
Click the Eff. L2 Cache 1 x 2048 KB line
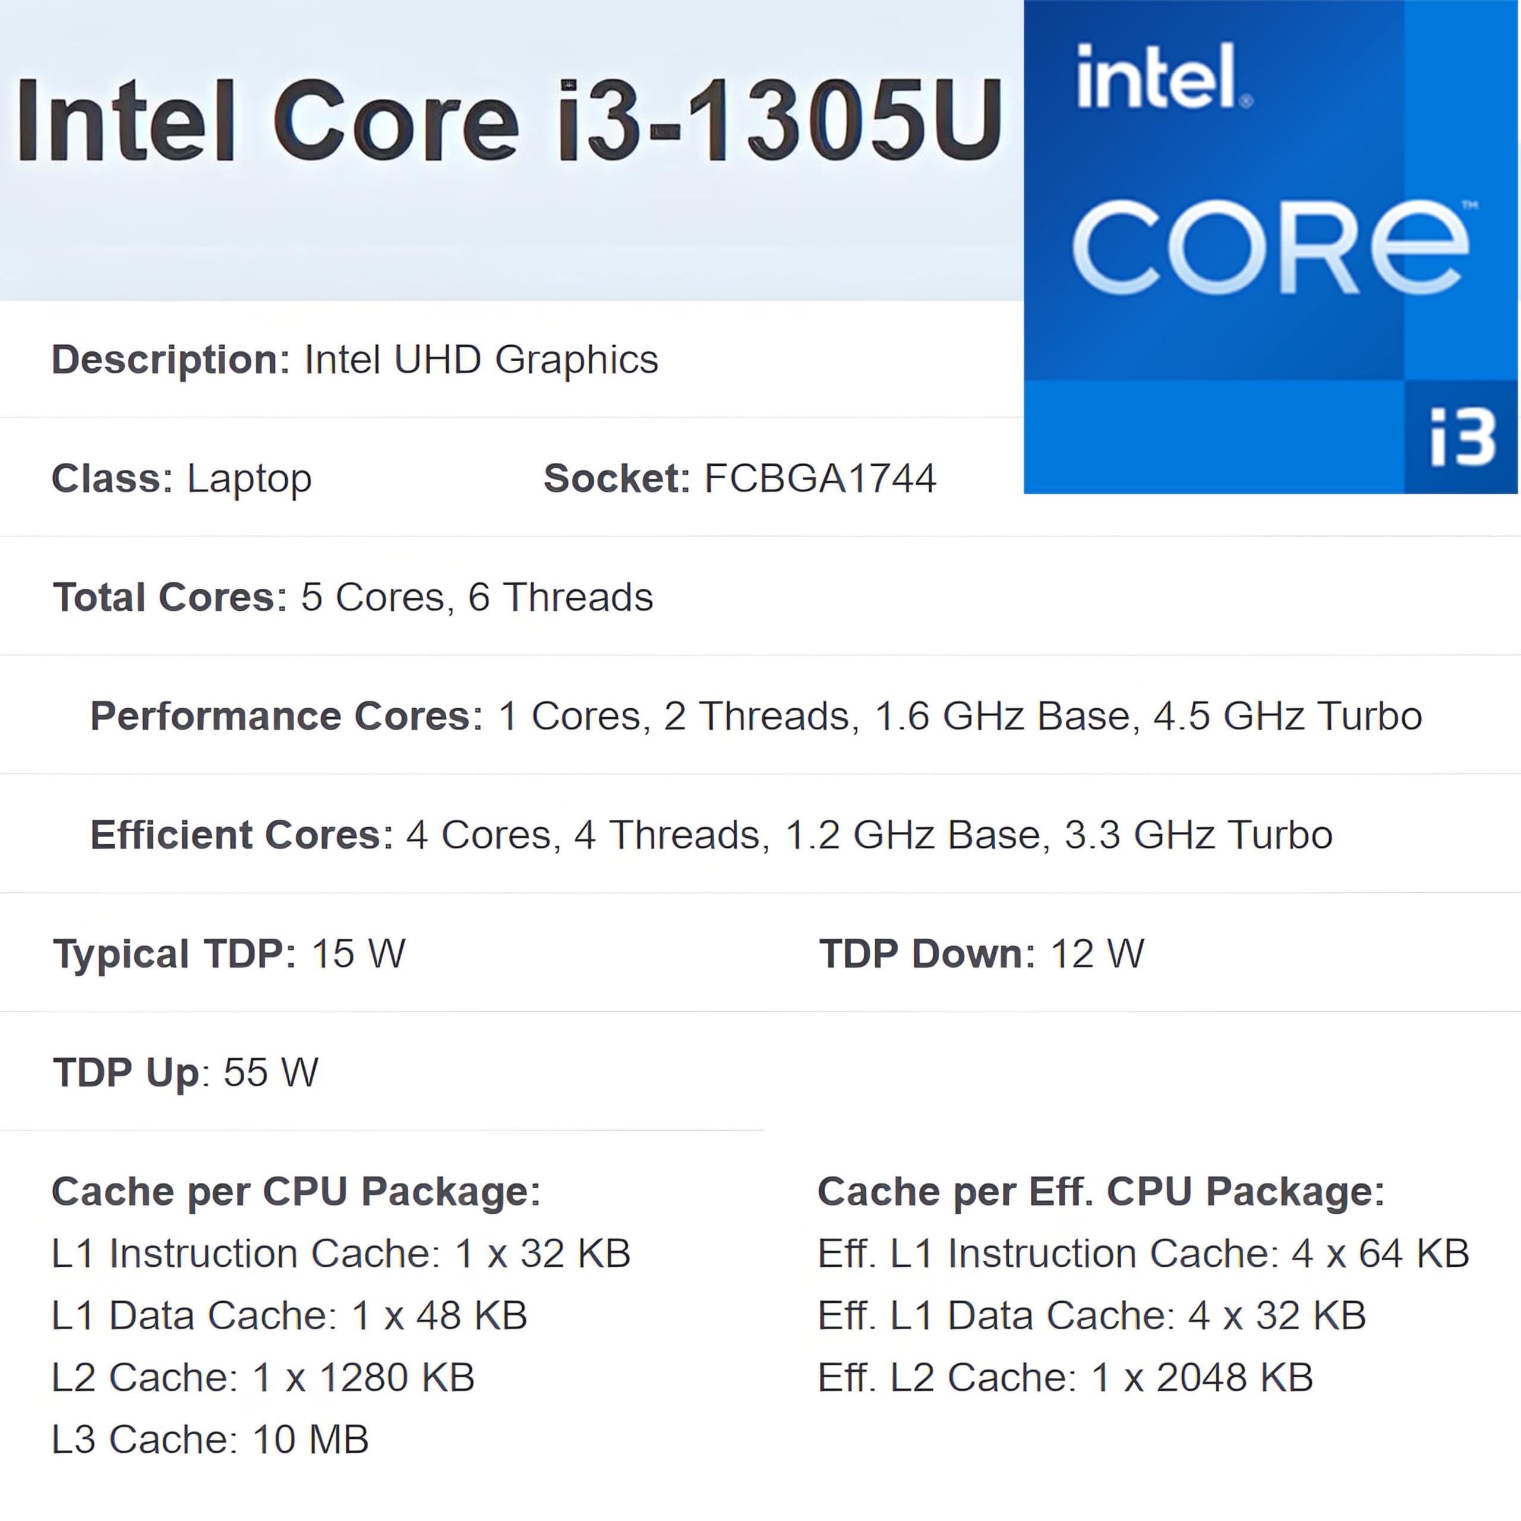(1065, 1377)
